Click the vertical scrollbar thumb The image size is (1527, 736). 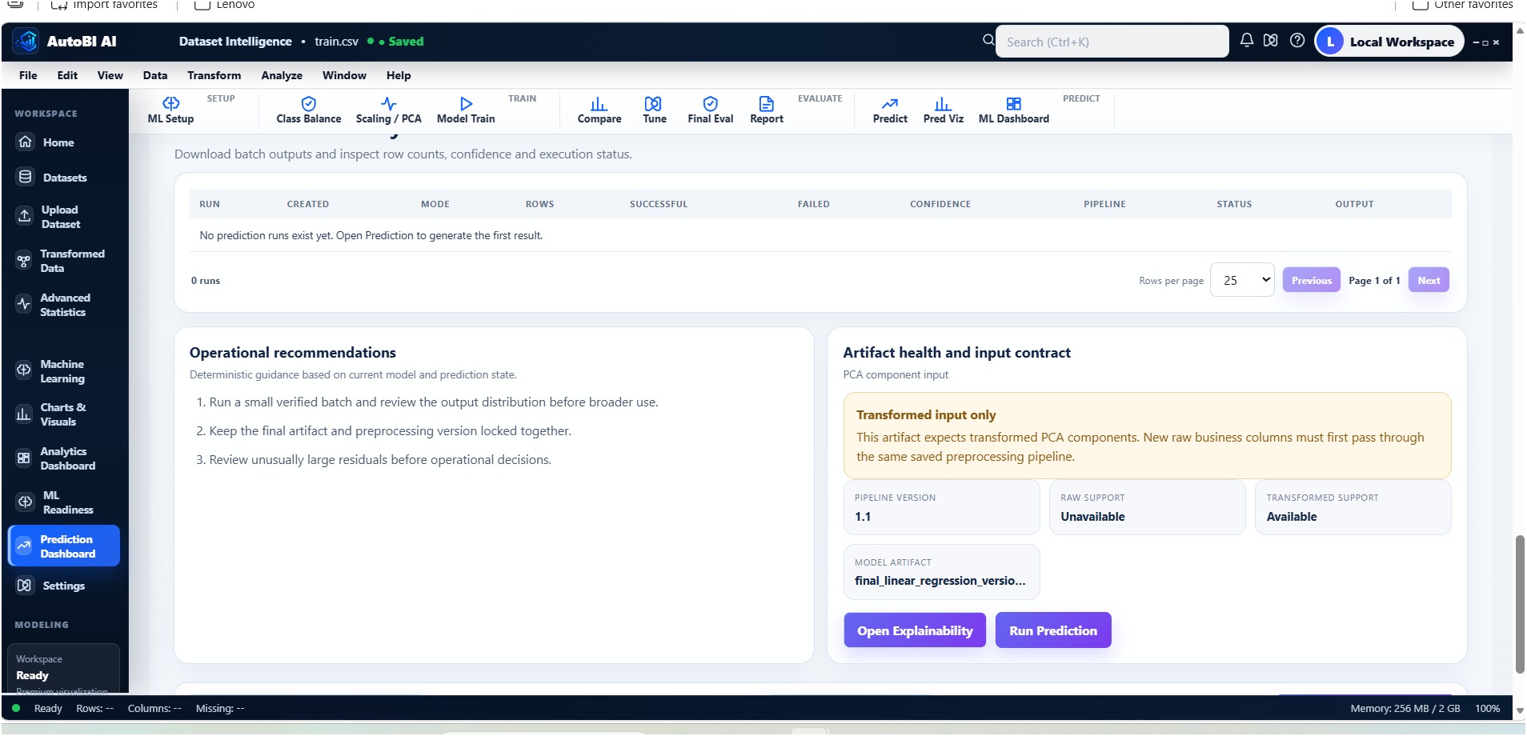click(1520, 604)
